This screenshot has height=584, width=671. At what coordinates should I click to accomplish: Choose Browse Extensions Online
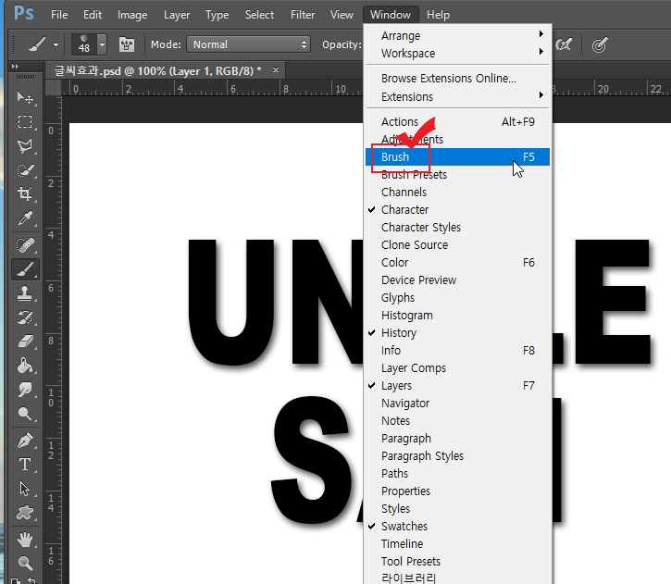[457, 79]
